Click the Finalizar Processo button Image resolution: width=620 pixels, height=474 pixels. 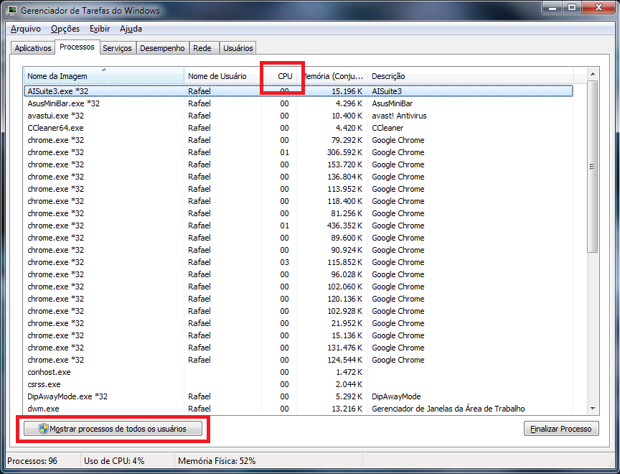(561, 429)
